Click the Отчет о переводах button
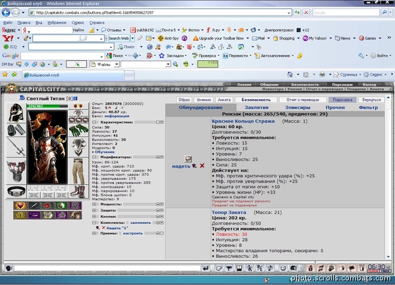The width and height of the screenshot is (395, 285). click(303, 100)
